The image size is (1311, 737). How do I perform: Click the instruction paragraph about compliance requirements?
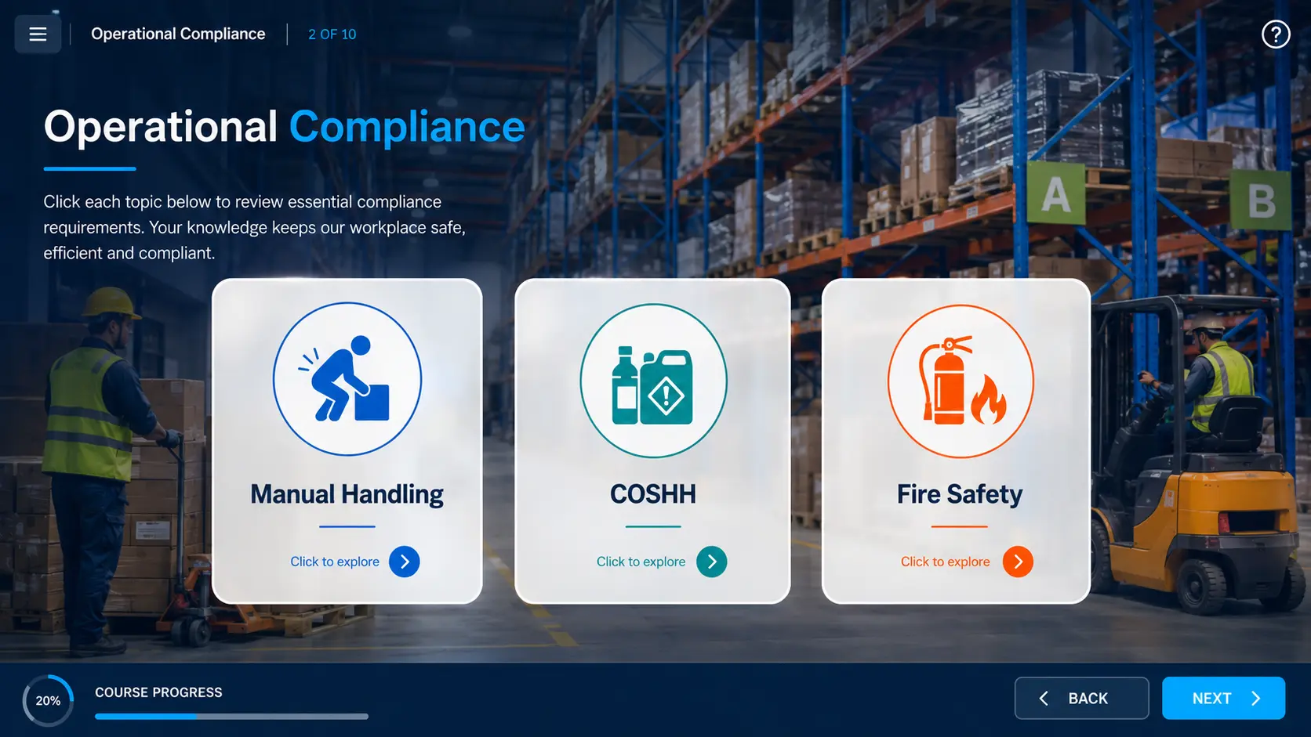(255, 227)
